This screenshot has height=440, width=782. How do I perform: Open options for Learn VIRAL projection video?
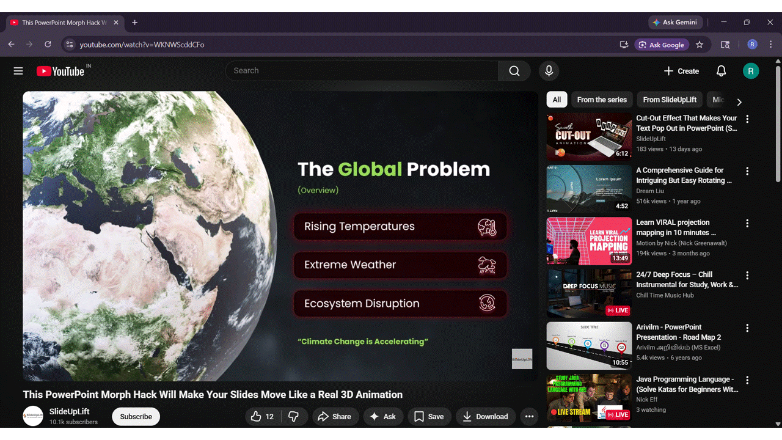pyautogui.click(x=747, y=224)
